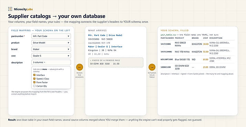Click the 'Maker | Dealer $ | Interface' header line
This screenshot has width=246, height=127.
click(x=105, y=47)
